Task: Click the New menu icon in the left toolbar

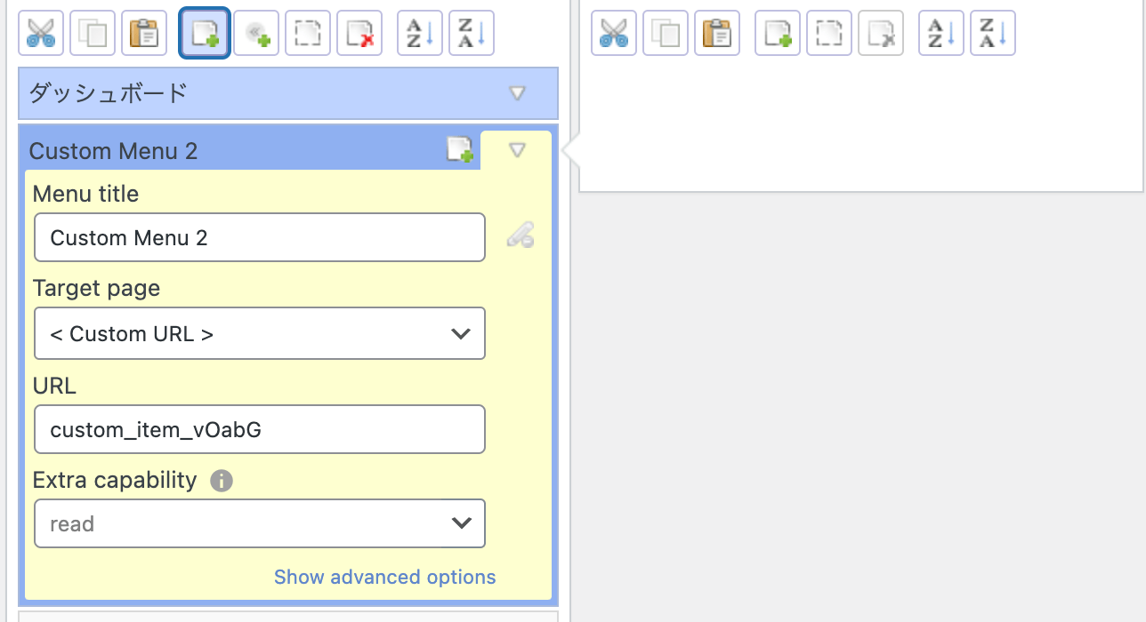Action: point(205,34)
